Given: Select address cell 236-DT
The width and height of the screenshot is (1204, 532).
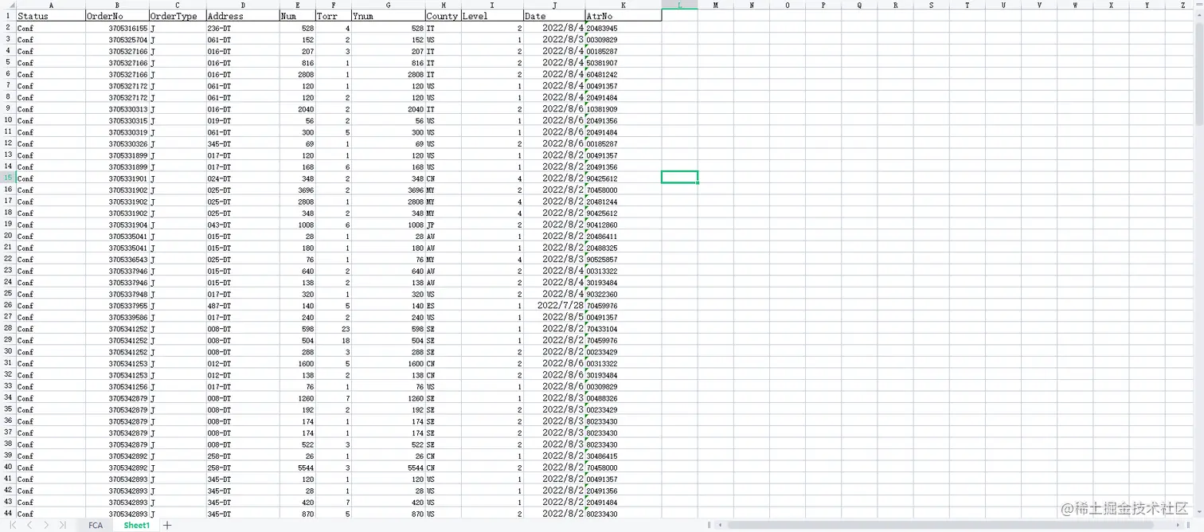Looking at the screenshot, I should 243,28.
